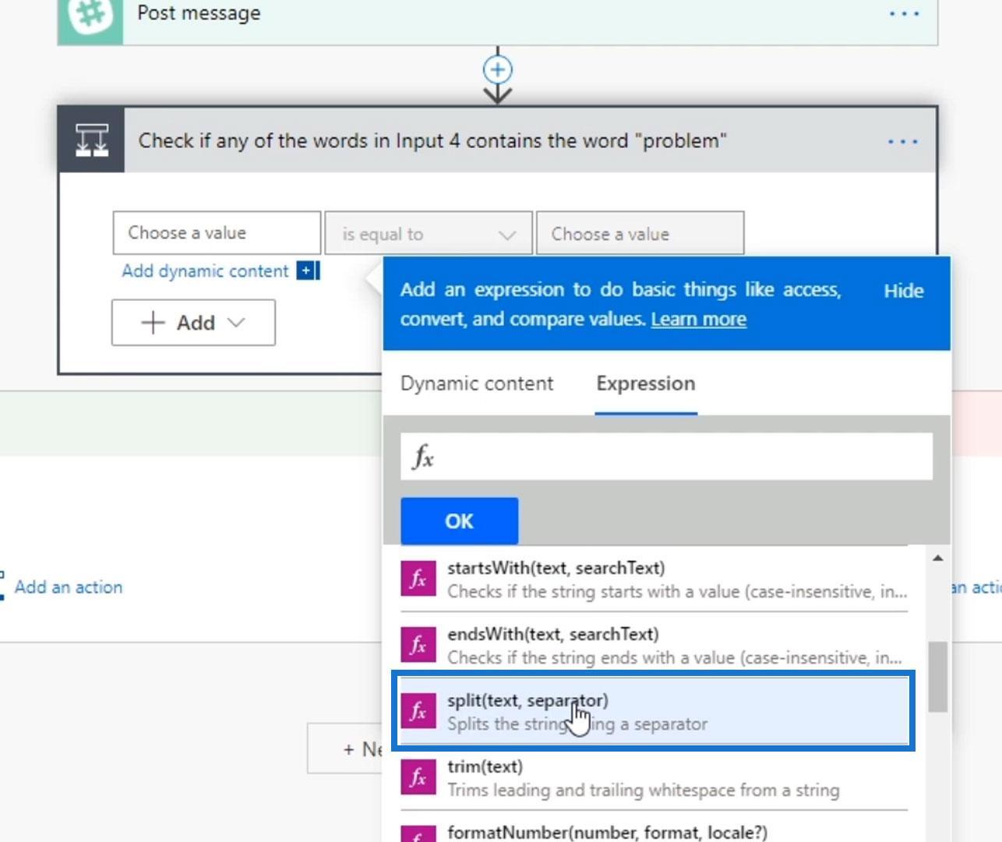Click the left Choose a value field

click(x=217, y=233)
